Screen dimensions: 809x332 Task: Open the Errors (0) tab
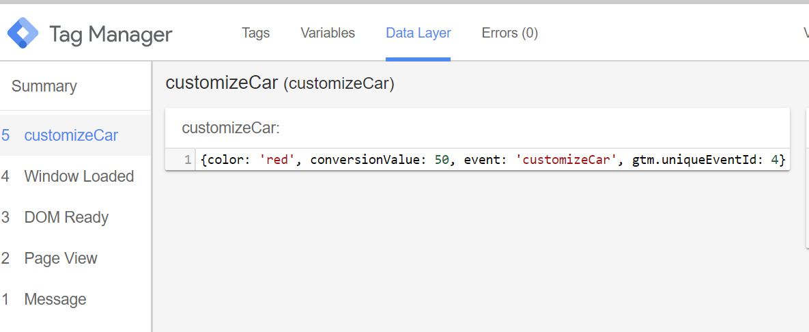[x=510, y=33]
